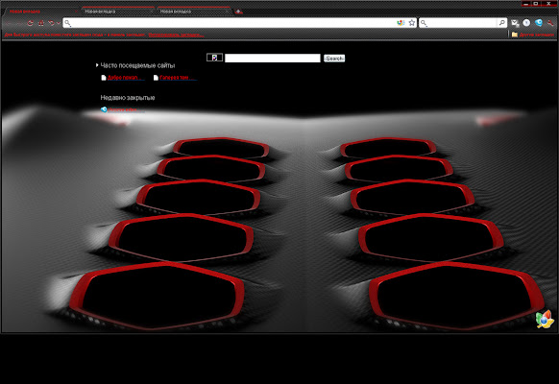The width and height of the screenshot is (559, 384).
Task: Close the third Новая вкладка tab
Action: point(227,12)
